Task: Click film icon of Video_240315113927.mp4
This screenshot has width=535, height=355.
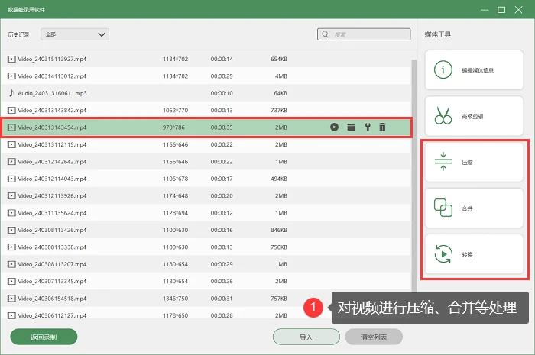Action: click(x=11, y=59)
